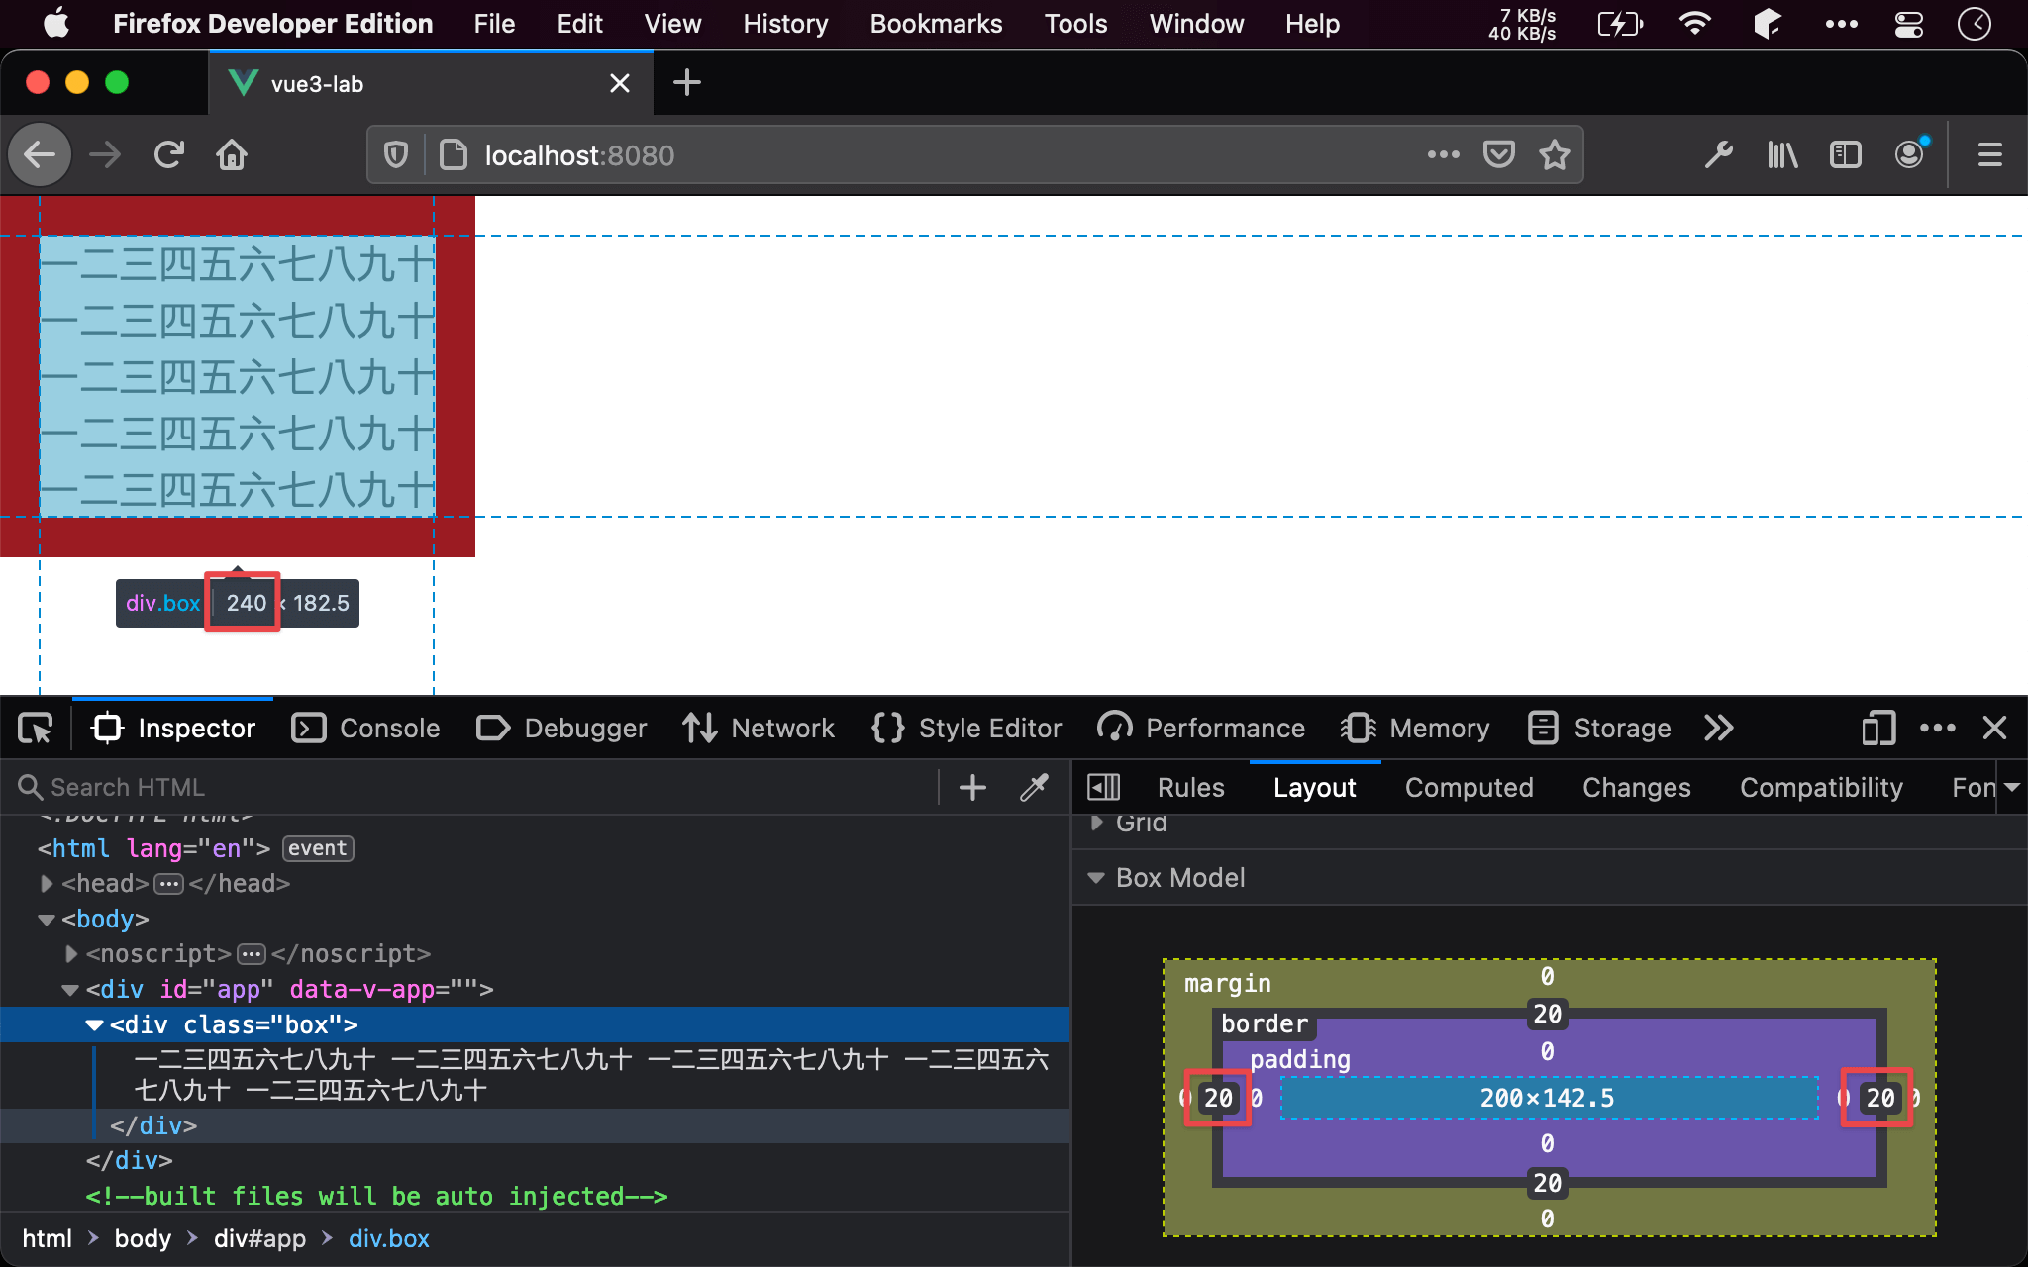Click the event badge on html element
2028x1267 pixels.
point(318,848)
